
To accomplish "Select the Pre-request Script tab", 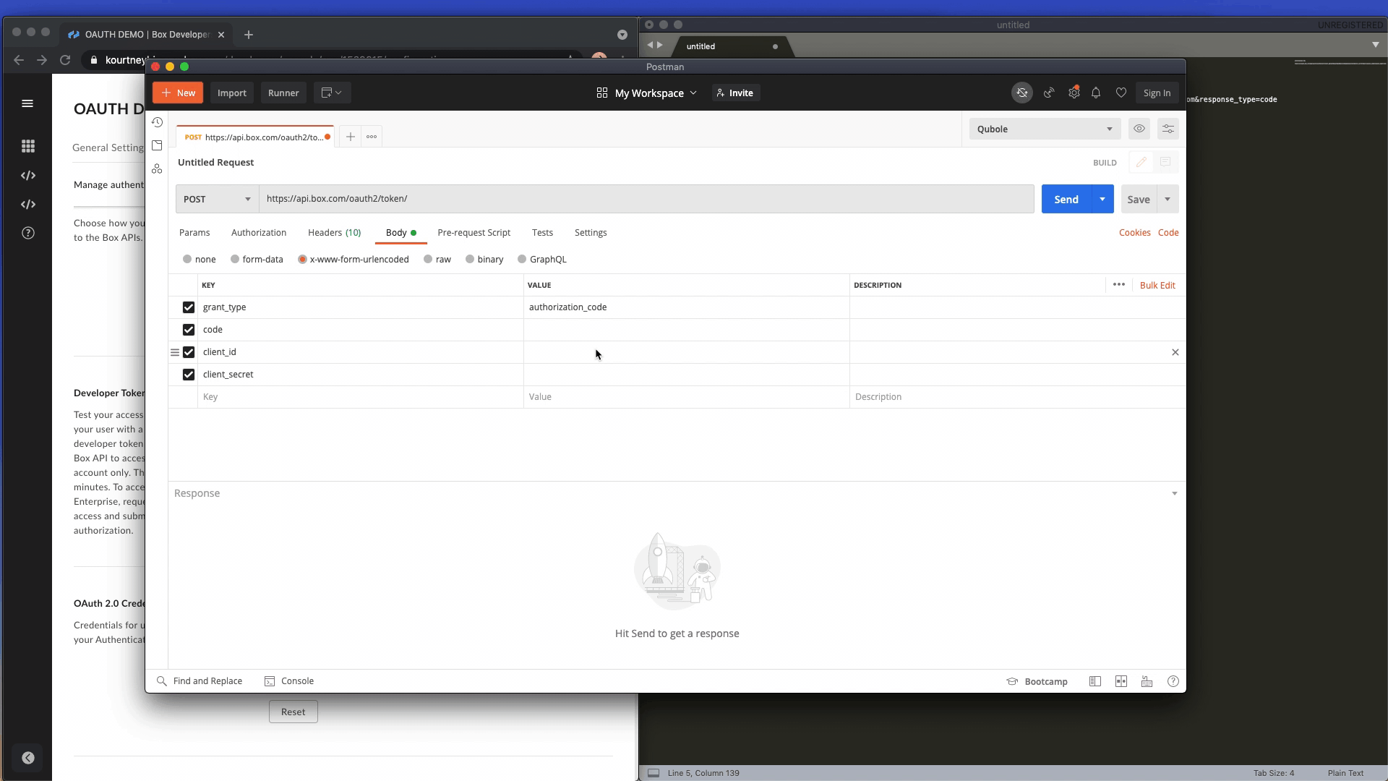I will tap(474, 233).
